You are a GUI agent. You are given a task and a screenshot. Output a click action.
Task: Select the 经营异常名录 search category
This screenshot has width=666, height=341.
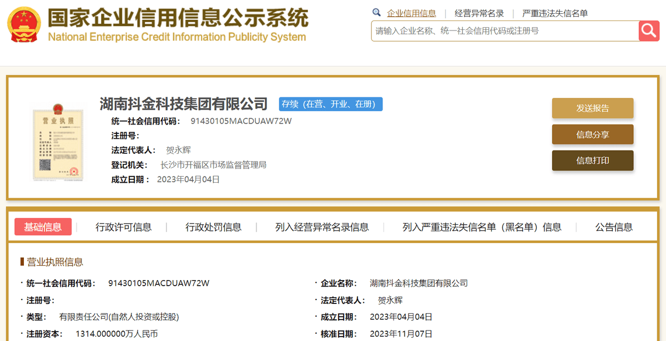(479, 13)
